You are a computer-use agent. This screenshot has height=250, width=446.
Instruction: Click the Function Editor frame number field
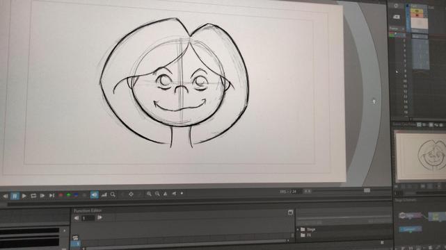coord(88,218)
